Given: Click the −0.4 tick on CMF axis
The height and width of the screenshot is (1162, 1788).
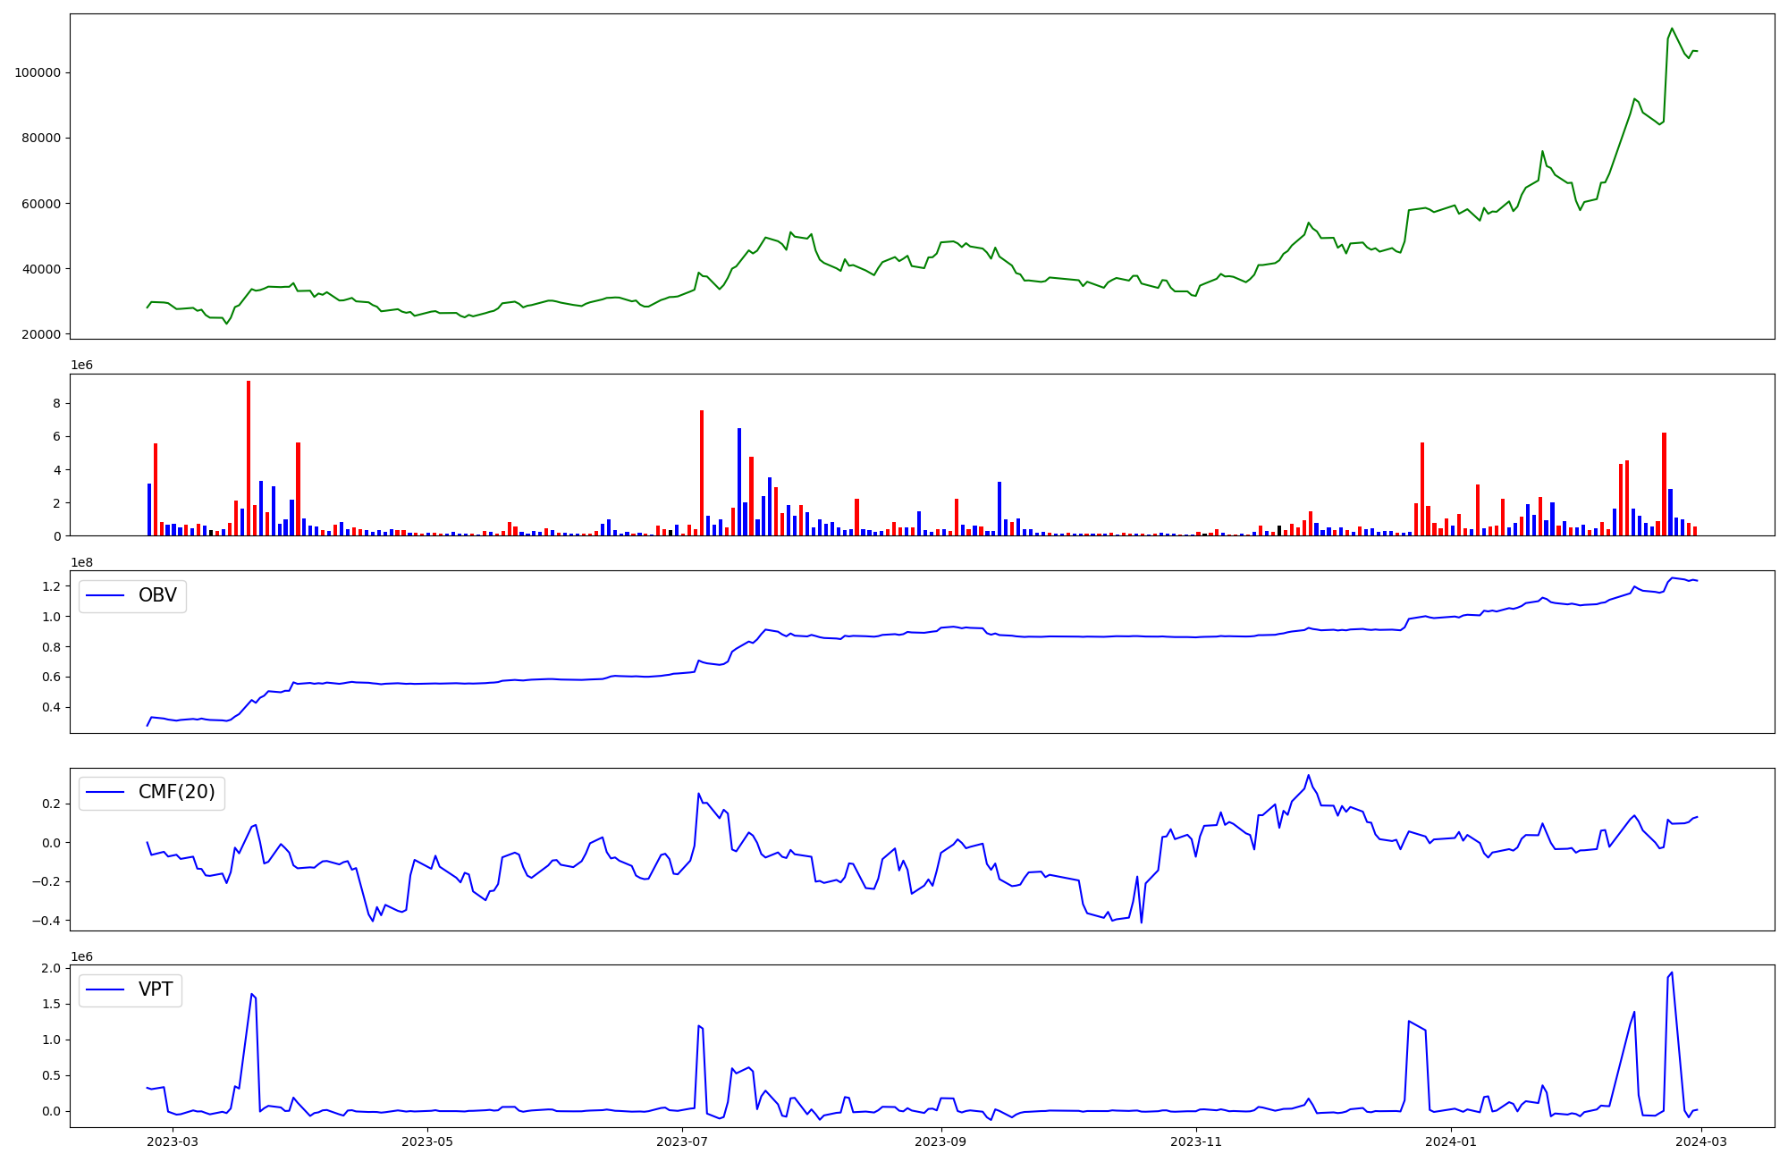Looking at the screenshot, I should (46, 921).
